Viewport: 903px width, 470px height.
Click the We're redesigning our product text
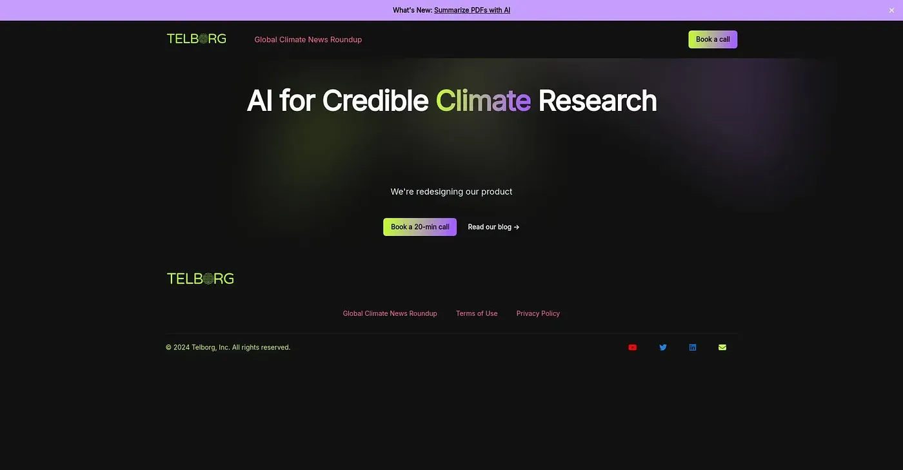click(x=451, y=191)
